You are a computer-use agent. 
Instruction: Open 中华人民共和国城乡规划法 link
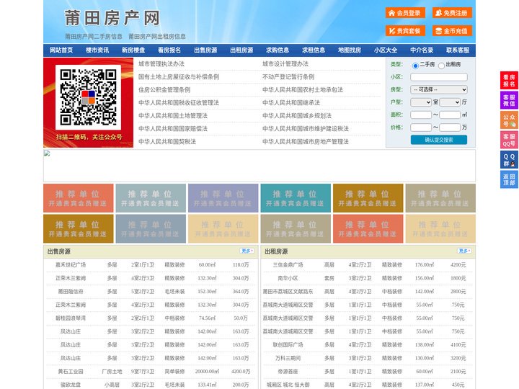pos(297,115)
